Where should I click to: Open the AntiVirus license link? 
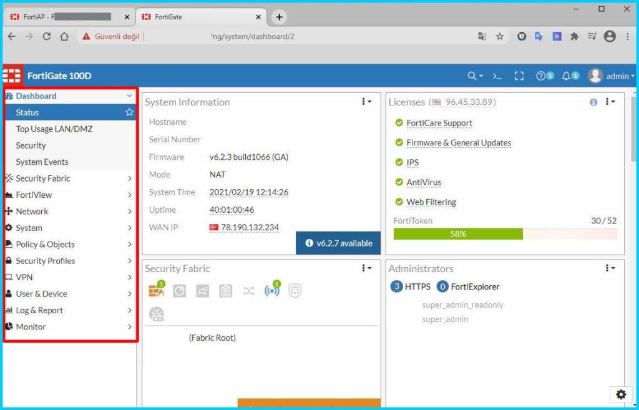click(424, 182)
